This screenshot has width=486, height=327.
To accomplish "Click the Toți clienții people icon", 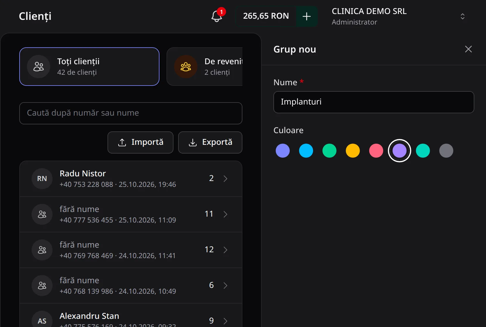I will [x=39, y=67].
